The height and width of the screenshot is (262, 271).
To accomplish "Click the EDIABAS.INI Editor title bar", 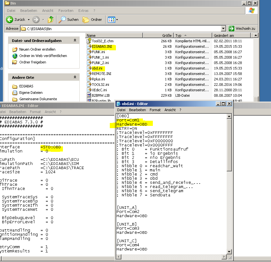I will click(57, 105).
